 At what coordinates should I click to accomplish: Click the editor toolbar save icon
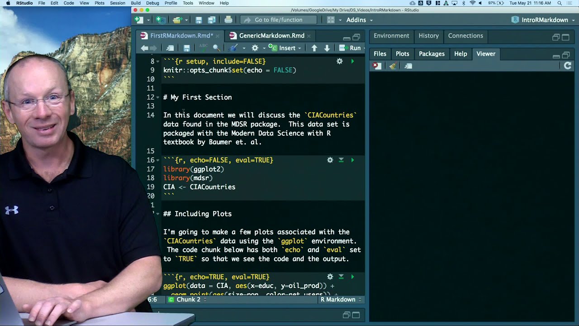pos(186,48)
